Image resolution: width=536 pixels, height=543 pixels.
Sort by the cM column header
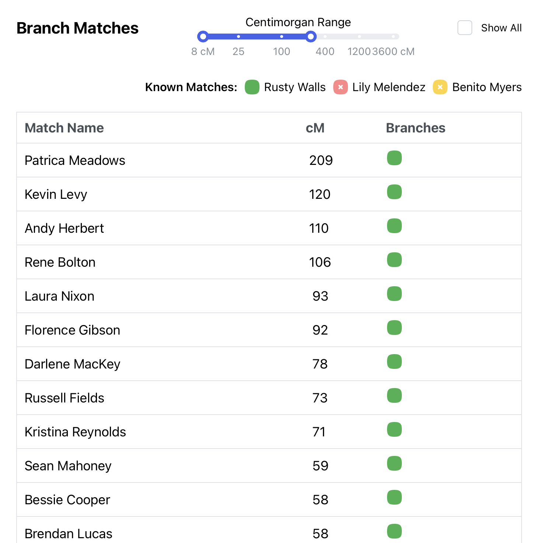315,128
